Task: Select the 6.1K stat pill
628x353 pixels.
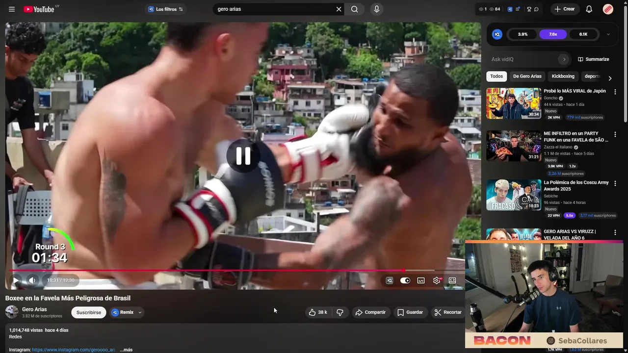Action: tap(583, 34)
